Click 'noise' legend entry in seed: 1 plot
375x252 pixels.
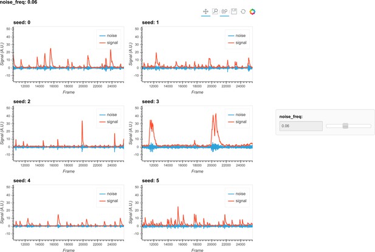click(x=237, y=36)
